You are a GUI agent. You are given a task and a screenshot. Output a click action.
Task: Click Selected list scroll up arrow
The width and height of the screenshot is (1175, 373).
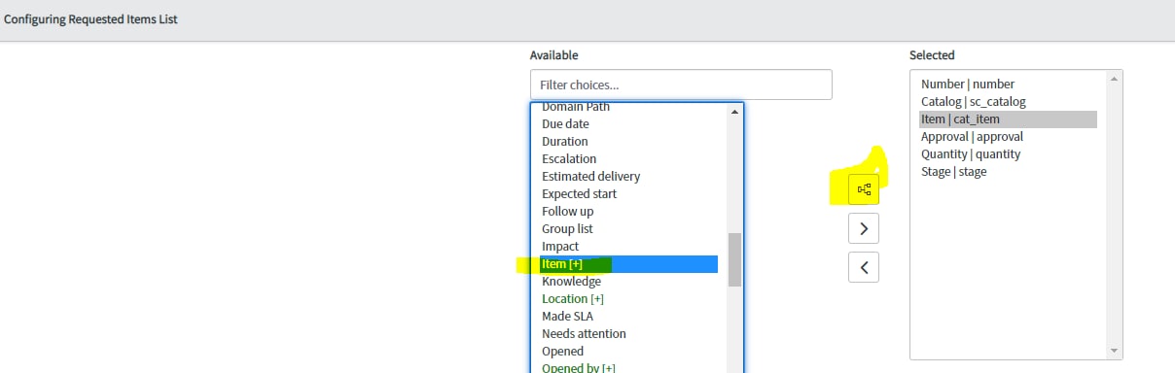point(1114,79)
